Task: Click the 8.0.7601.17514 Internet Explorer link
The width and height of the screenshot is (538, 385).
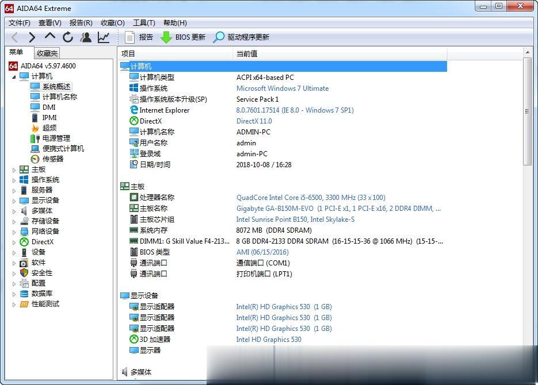Action: tap(295, 110)
